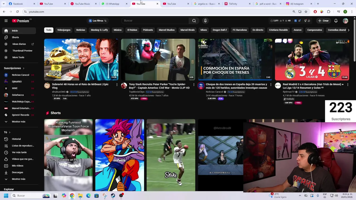Click browser reload button
This screenshot has height=200, width=356.
tap(17, 12)
